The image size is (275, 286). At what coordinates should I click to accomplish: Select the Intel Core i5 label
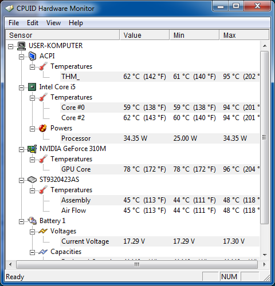[57, 87]
